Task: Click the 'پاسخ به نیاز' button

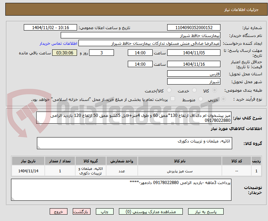Action: tap(206, 212)
